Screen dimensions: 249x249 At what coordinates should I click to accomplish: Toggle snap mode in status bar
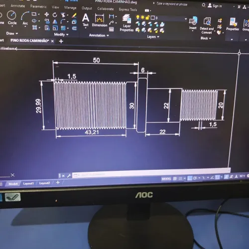click(180, 178)
